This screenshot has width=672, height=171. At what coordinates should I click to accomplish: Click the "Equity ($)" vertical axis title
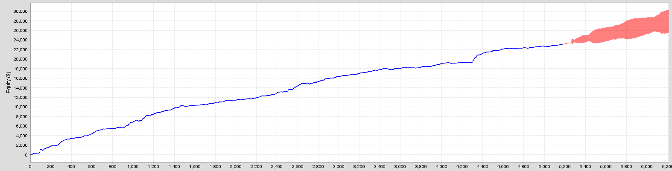(8, 83)
